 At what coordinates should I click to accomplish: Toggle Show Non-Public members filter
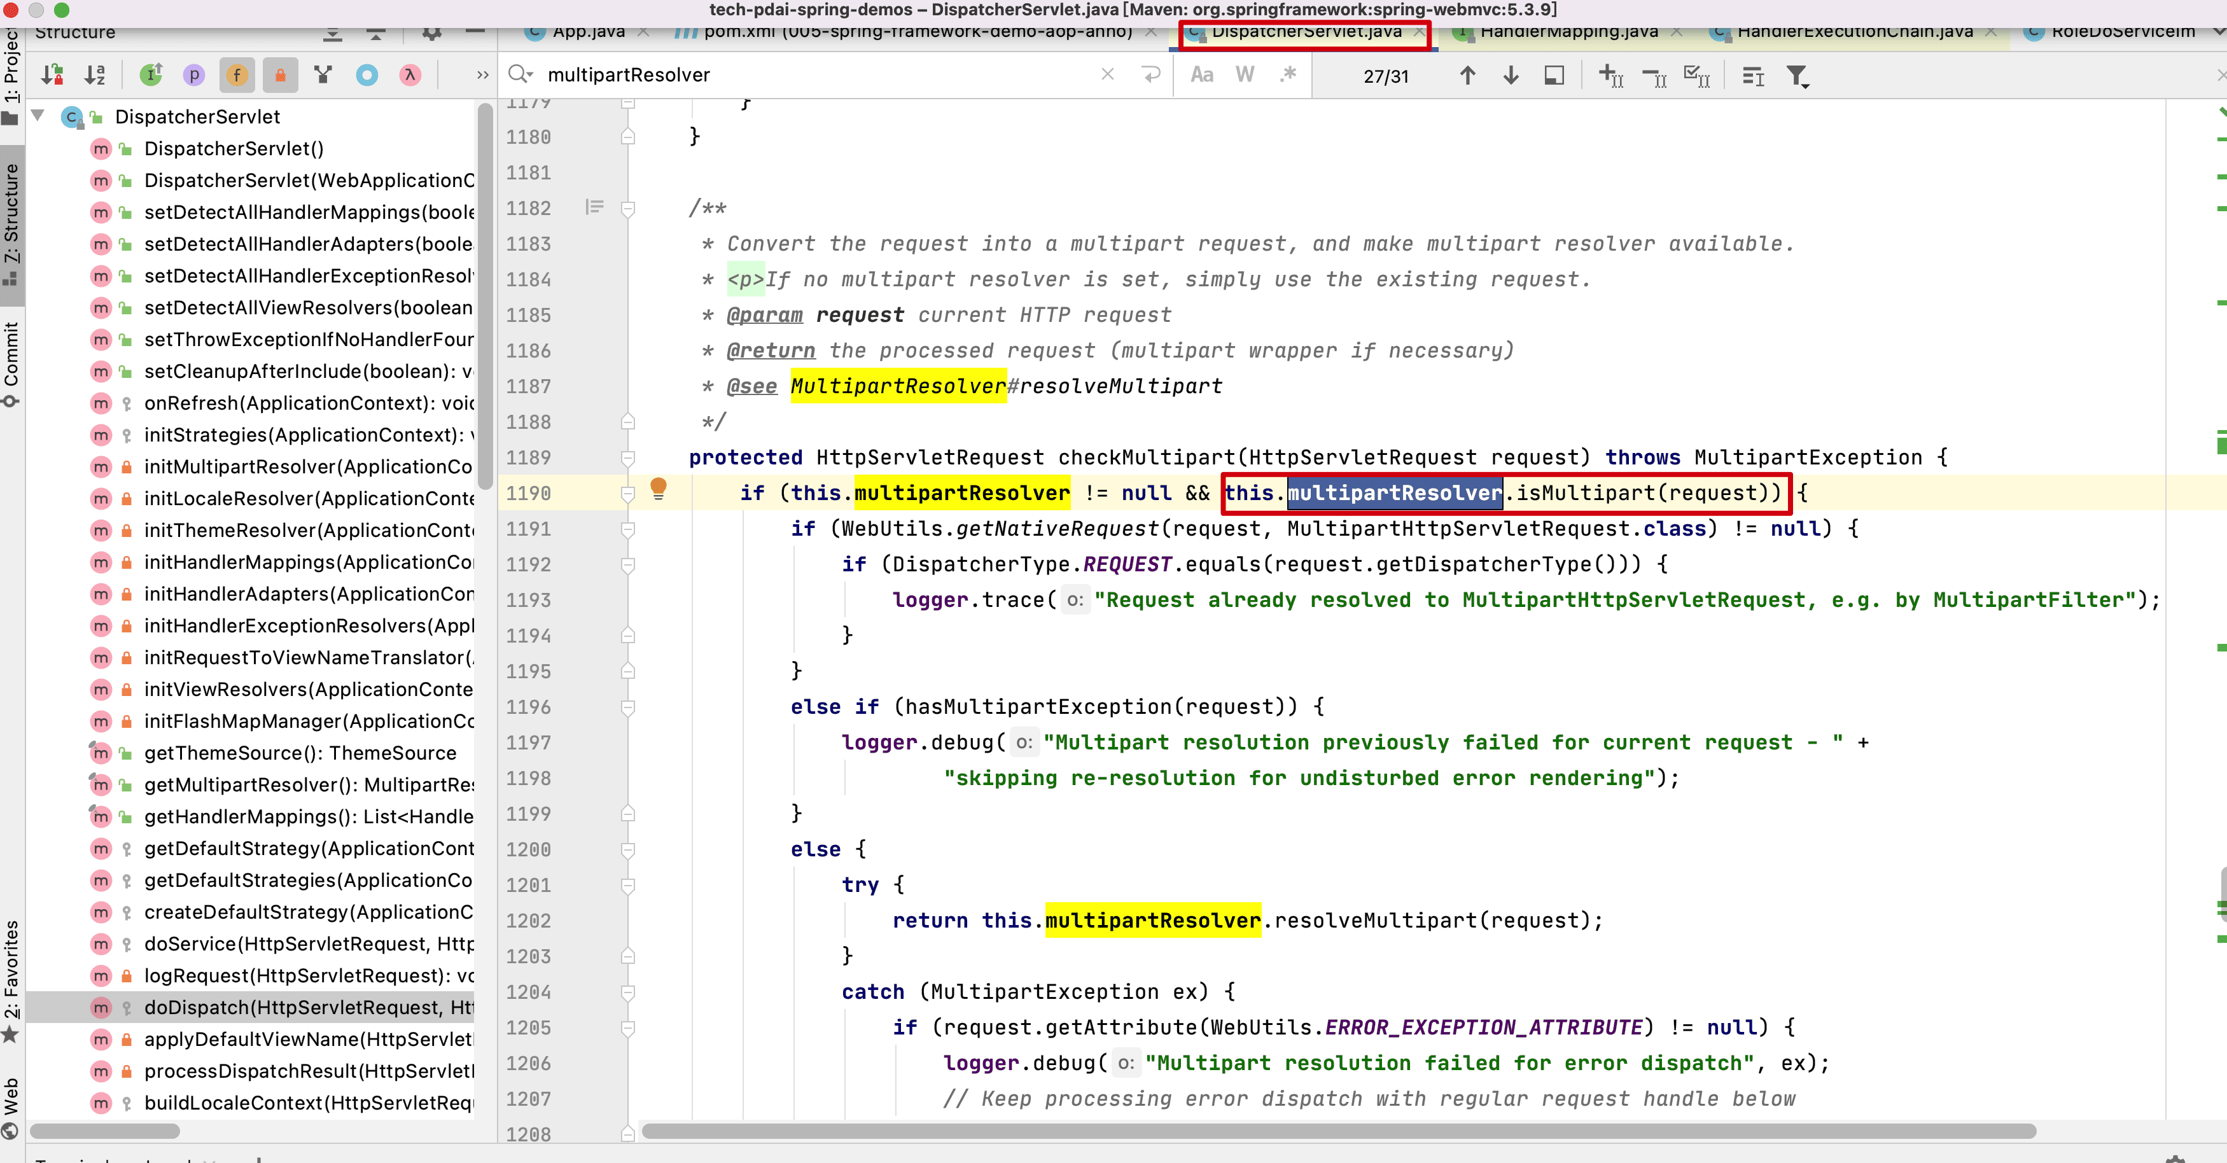point(280,75)
